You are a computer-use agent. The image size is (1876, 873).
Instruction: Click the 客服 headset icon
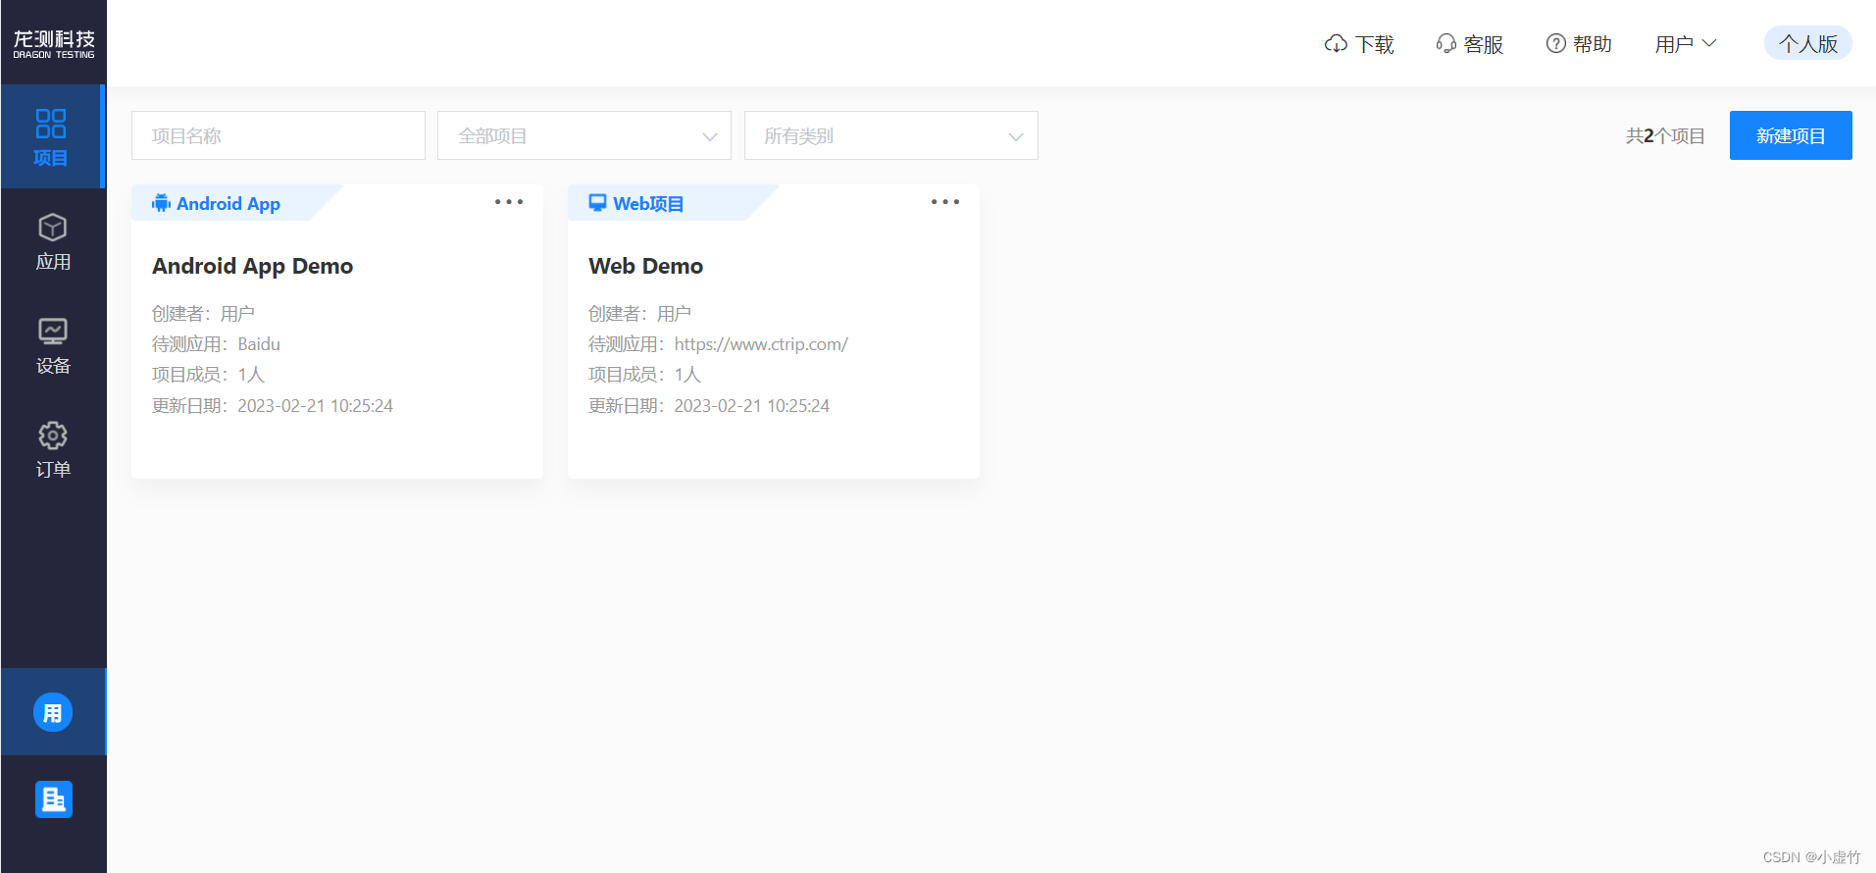coord(1445,44)
